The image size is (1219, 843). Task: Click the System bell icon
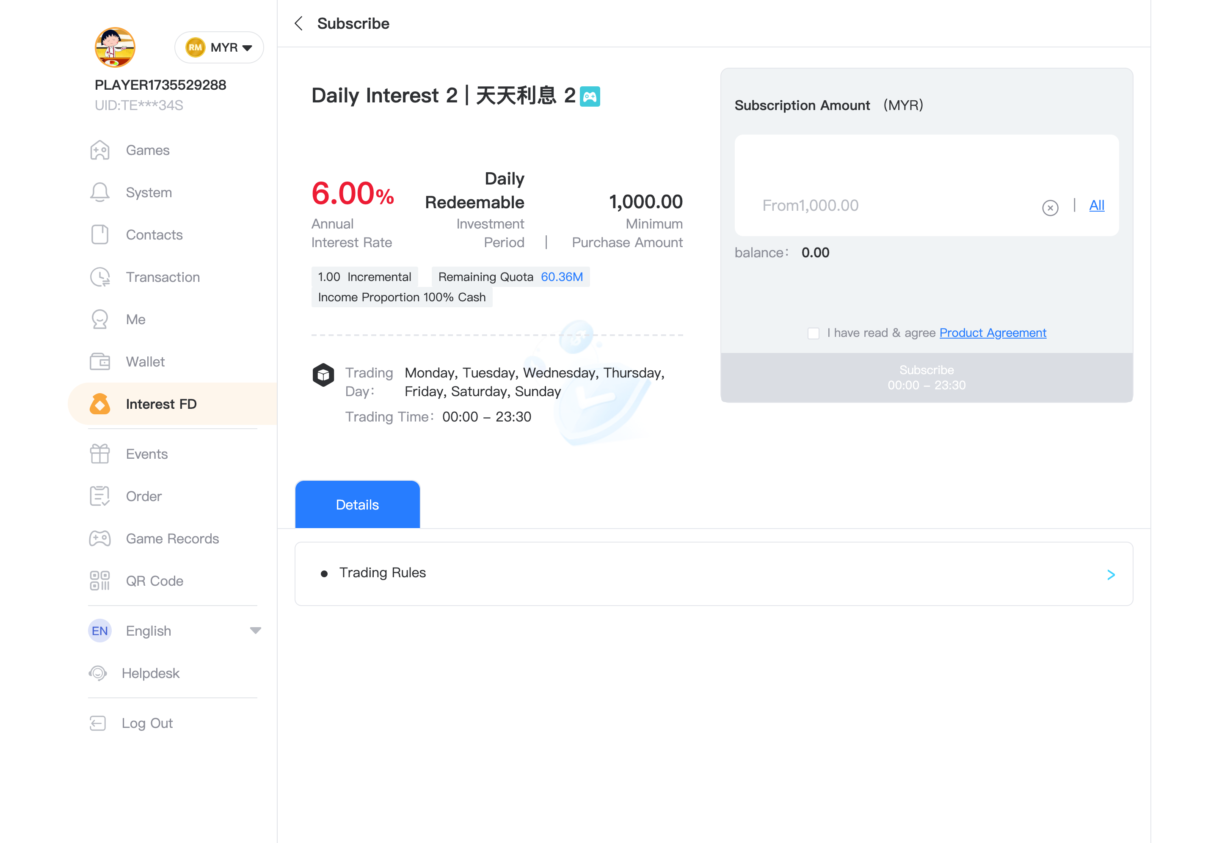coord(100,192)
